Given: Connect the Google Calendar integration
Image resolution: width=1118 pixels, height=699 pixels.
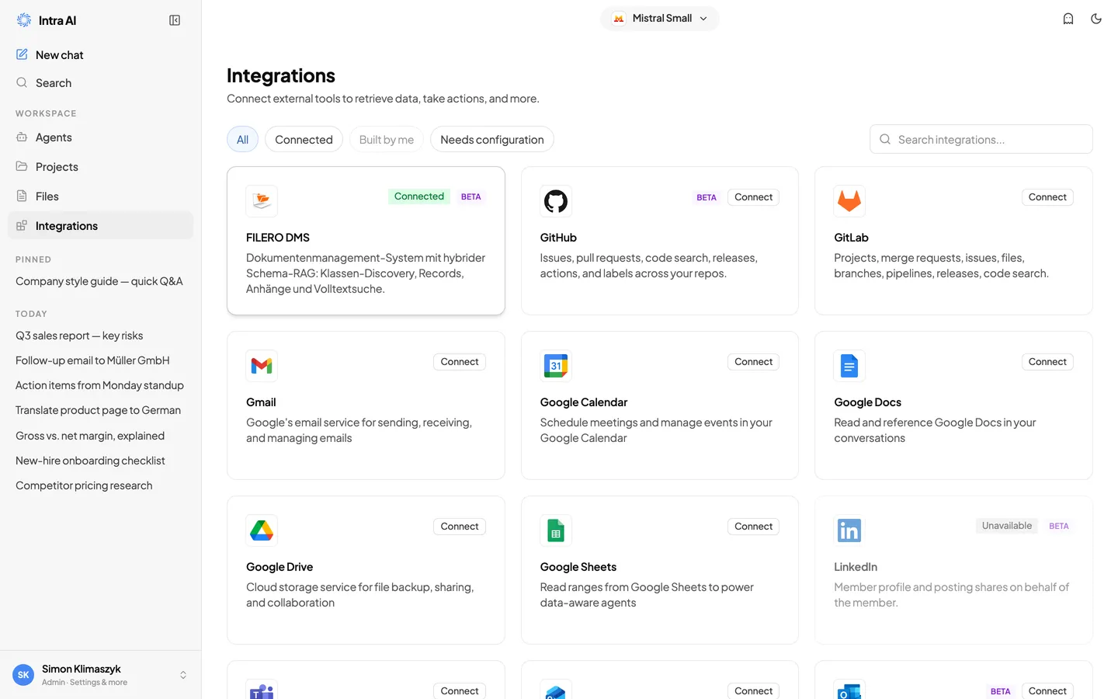Looking at the screenshot, I should tap(753, 362).
